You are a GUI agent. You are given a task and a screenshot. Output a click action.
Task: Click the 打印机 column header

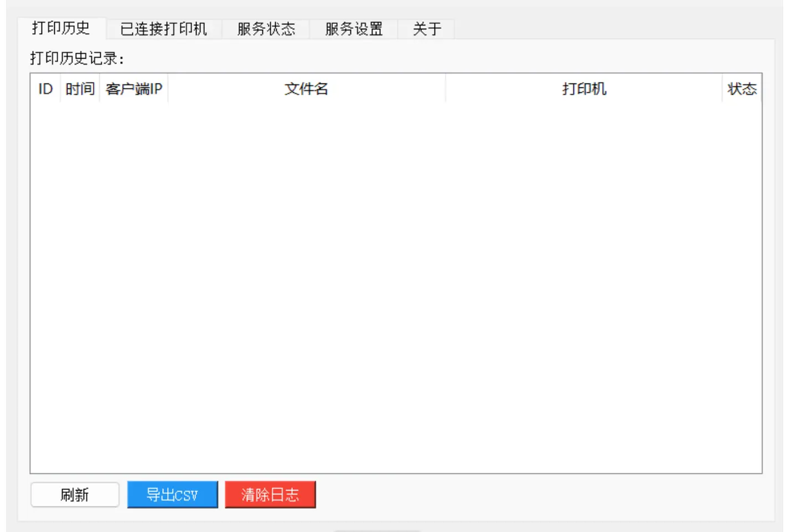point(583,89)
